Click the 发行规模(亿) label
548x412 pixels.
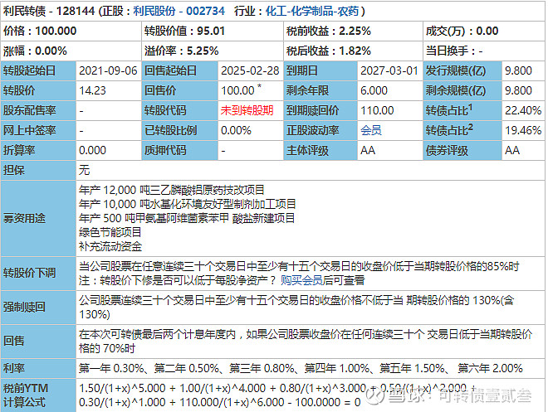pos(456,70)
